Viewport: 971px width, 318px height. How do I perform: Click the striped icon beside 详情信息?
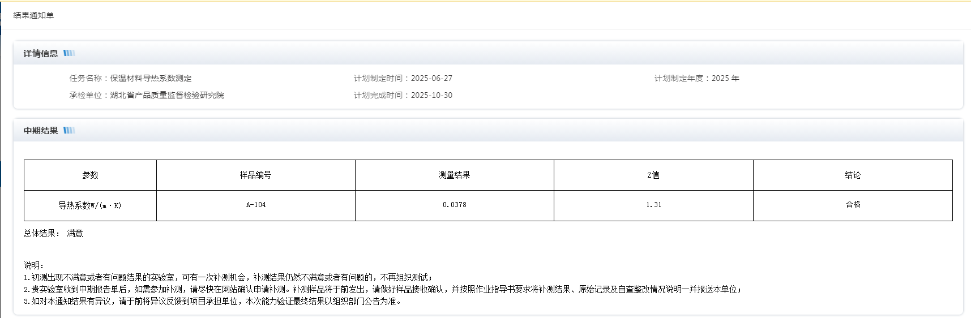pyautogui.click(x=69, y=53)
